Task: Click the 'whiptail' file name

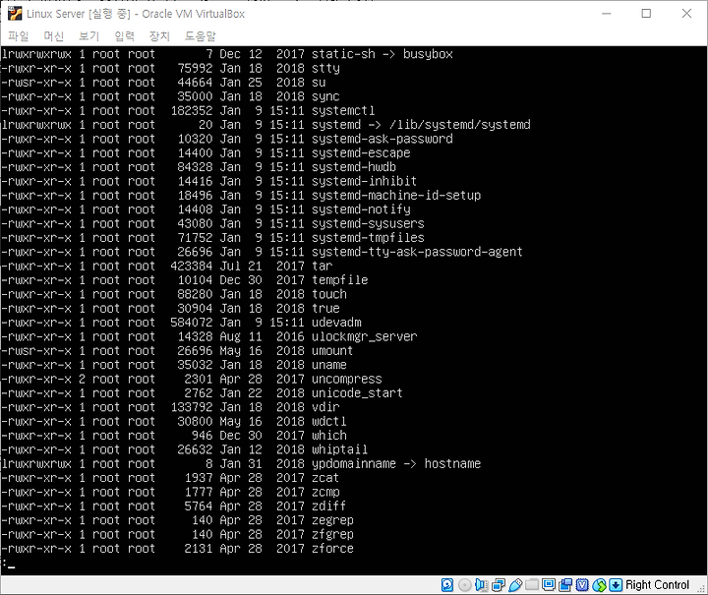Action: click(339, 450)
